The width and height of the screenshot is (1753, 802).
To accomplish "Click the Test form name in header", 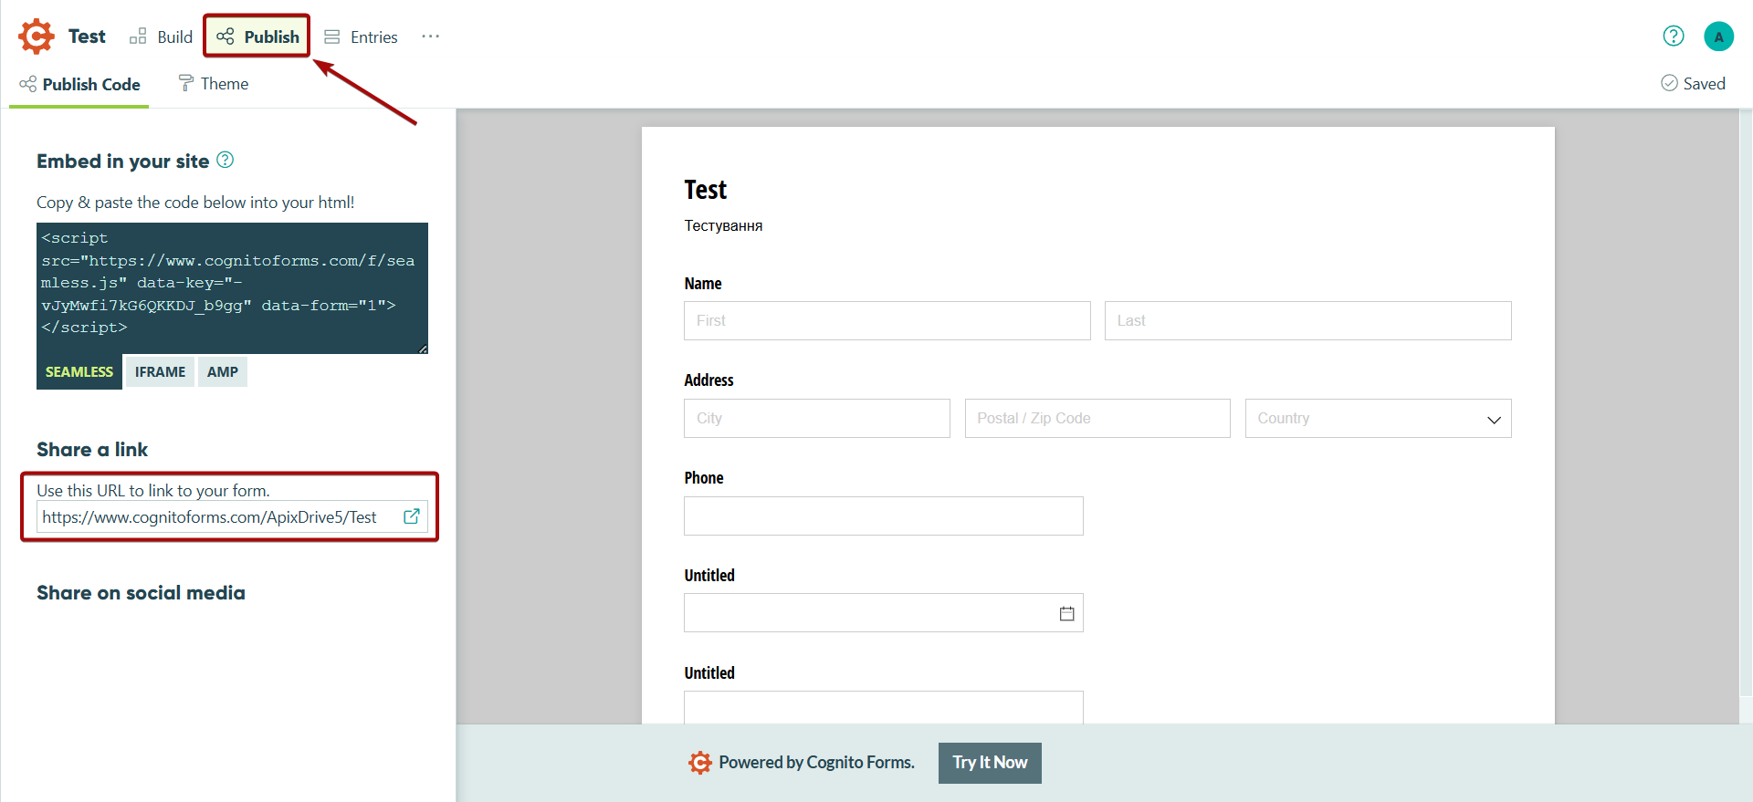I will (x=87, y=36).
